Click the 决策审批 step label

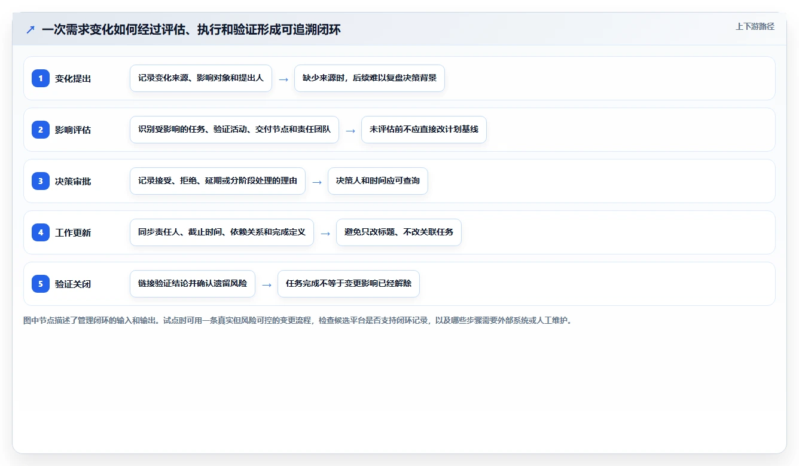click(x=73, y=181)
